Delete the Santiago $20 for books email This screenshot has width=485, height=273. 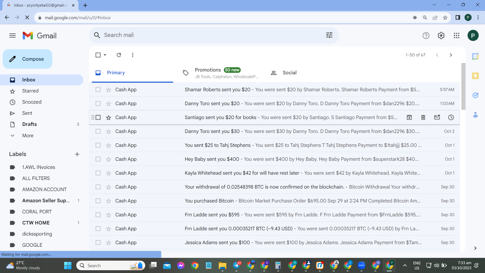(423, 117)
